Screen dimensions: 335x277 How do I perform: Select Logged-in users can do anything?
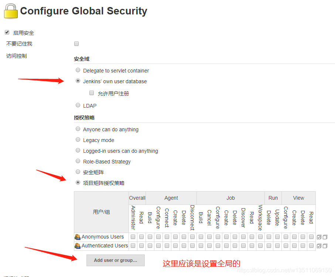(78, 150)
